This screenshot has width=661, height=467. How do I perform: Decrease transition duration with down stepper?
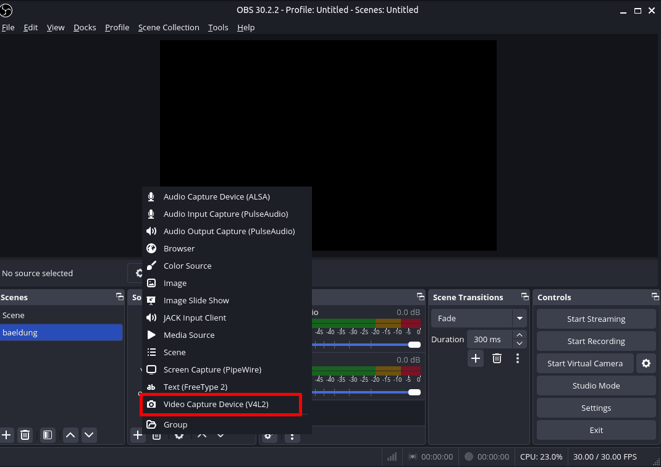(x=519, y=343)
